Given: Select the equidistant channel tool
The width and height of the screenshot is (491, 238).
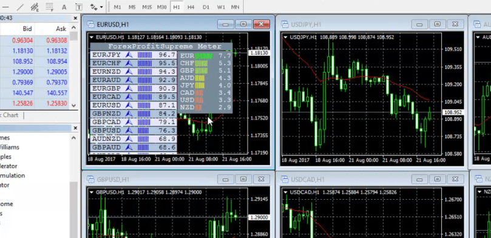Looking at the screenshot, I should [x=35, y=7].
